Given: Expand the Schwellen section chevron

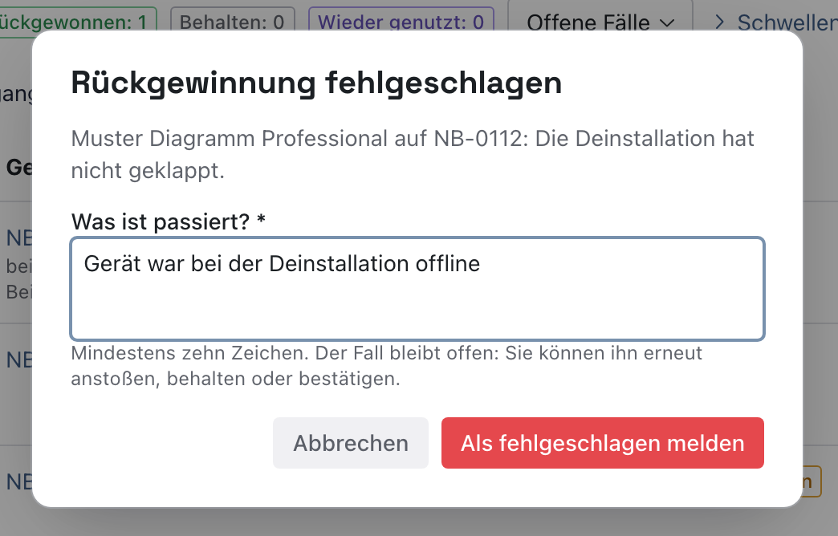Looking at the screenshot, I should (719, 22).
